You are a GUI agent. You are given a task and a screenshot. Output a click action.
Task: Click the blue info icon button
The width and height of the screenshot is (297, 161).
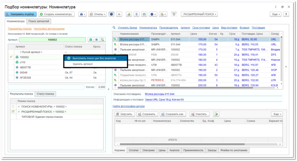[111, 14]
